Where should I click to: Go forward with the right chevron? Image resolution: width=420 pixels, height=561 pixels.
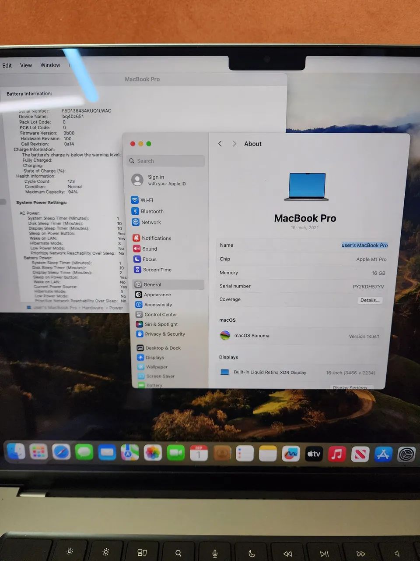[234, 144]
